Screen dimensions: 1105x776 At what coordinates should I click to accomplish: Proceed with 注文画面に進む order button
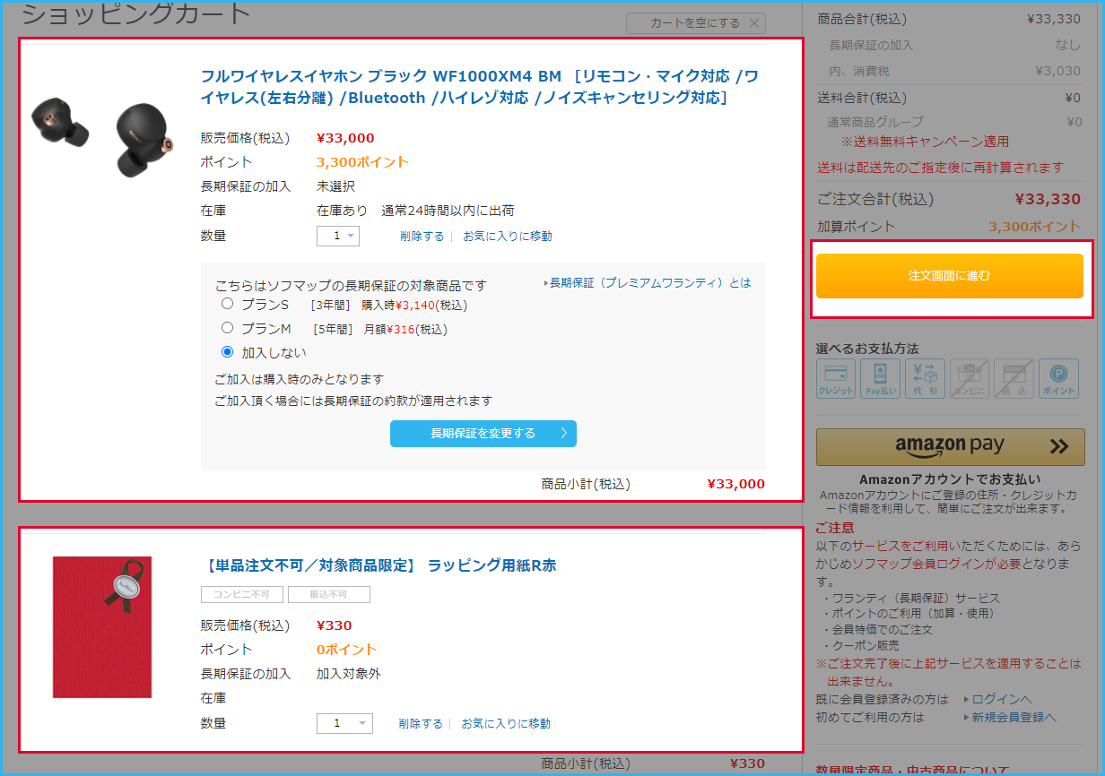950,276
